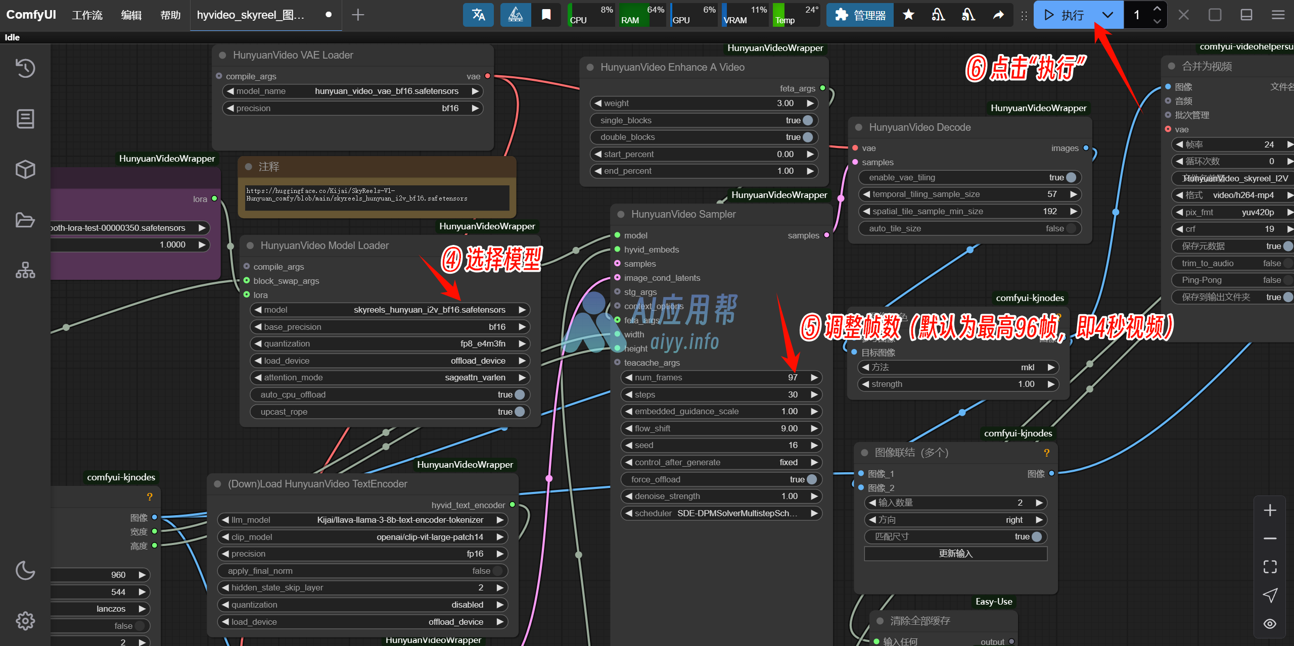The height and width of the screenshot is (646, 1294).
Task: Click the flow_shift 9.00 value field
Action: [x=721, y=428]
